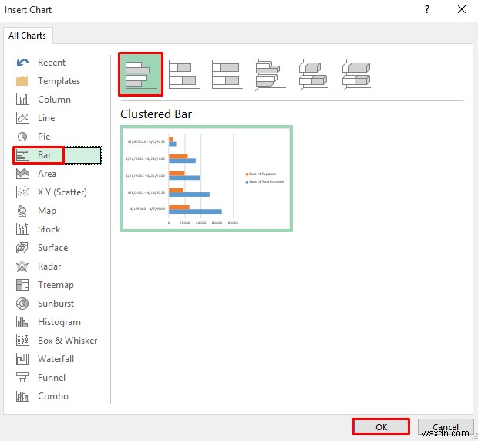
Task: Pick the Box & Whisker category label
Action: point(67,341)
